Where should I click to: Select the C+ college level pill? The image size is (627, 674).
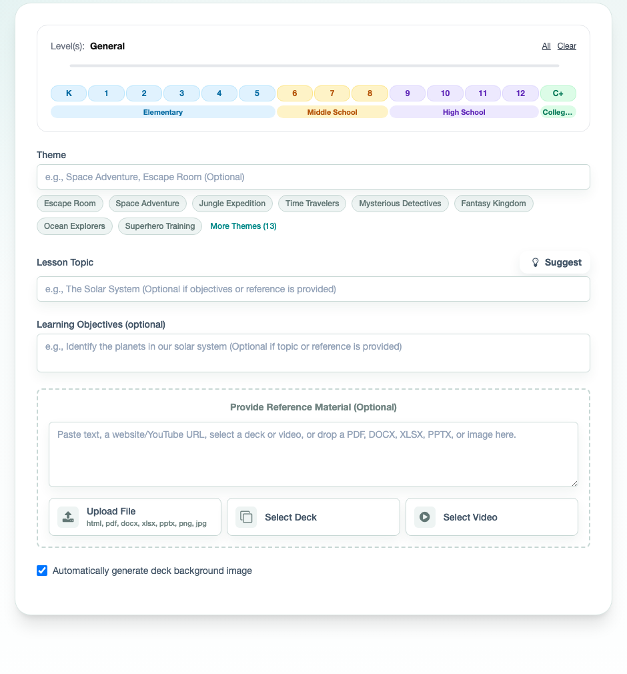point(558,93)
